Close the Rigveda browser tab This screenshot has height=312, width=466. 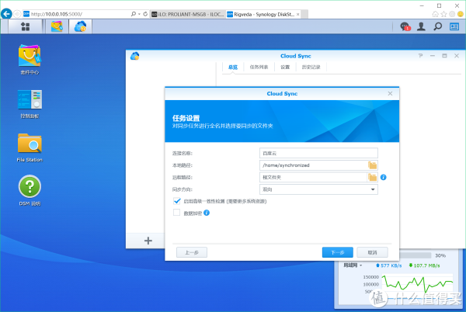coord(297,14)
